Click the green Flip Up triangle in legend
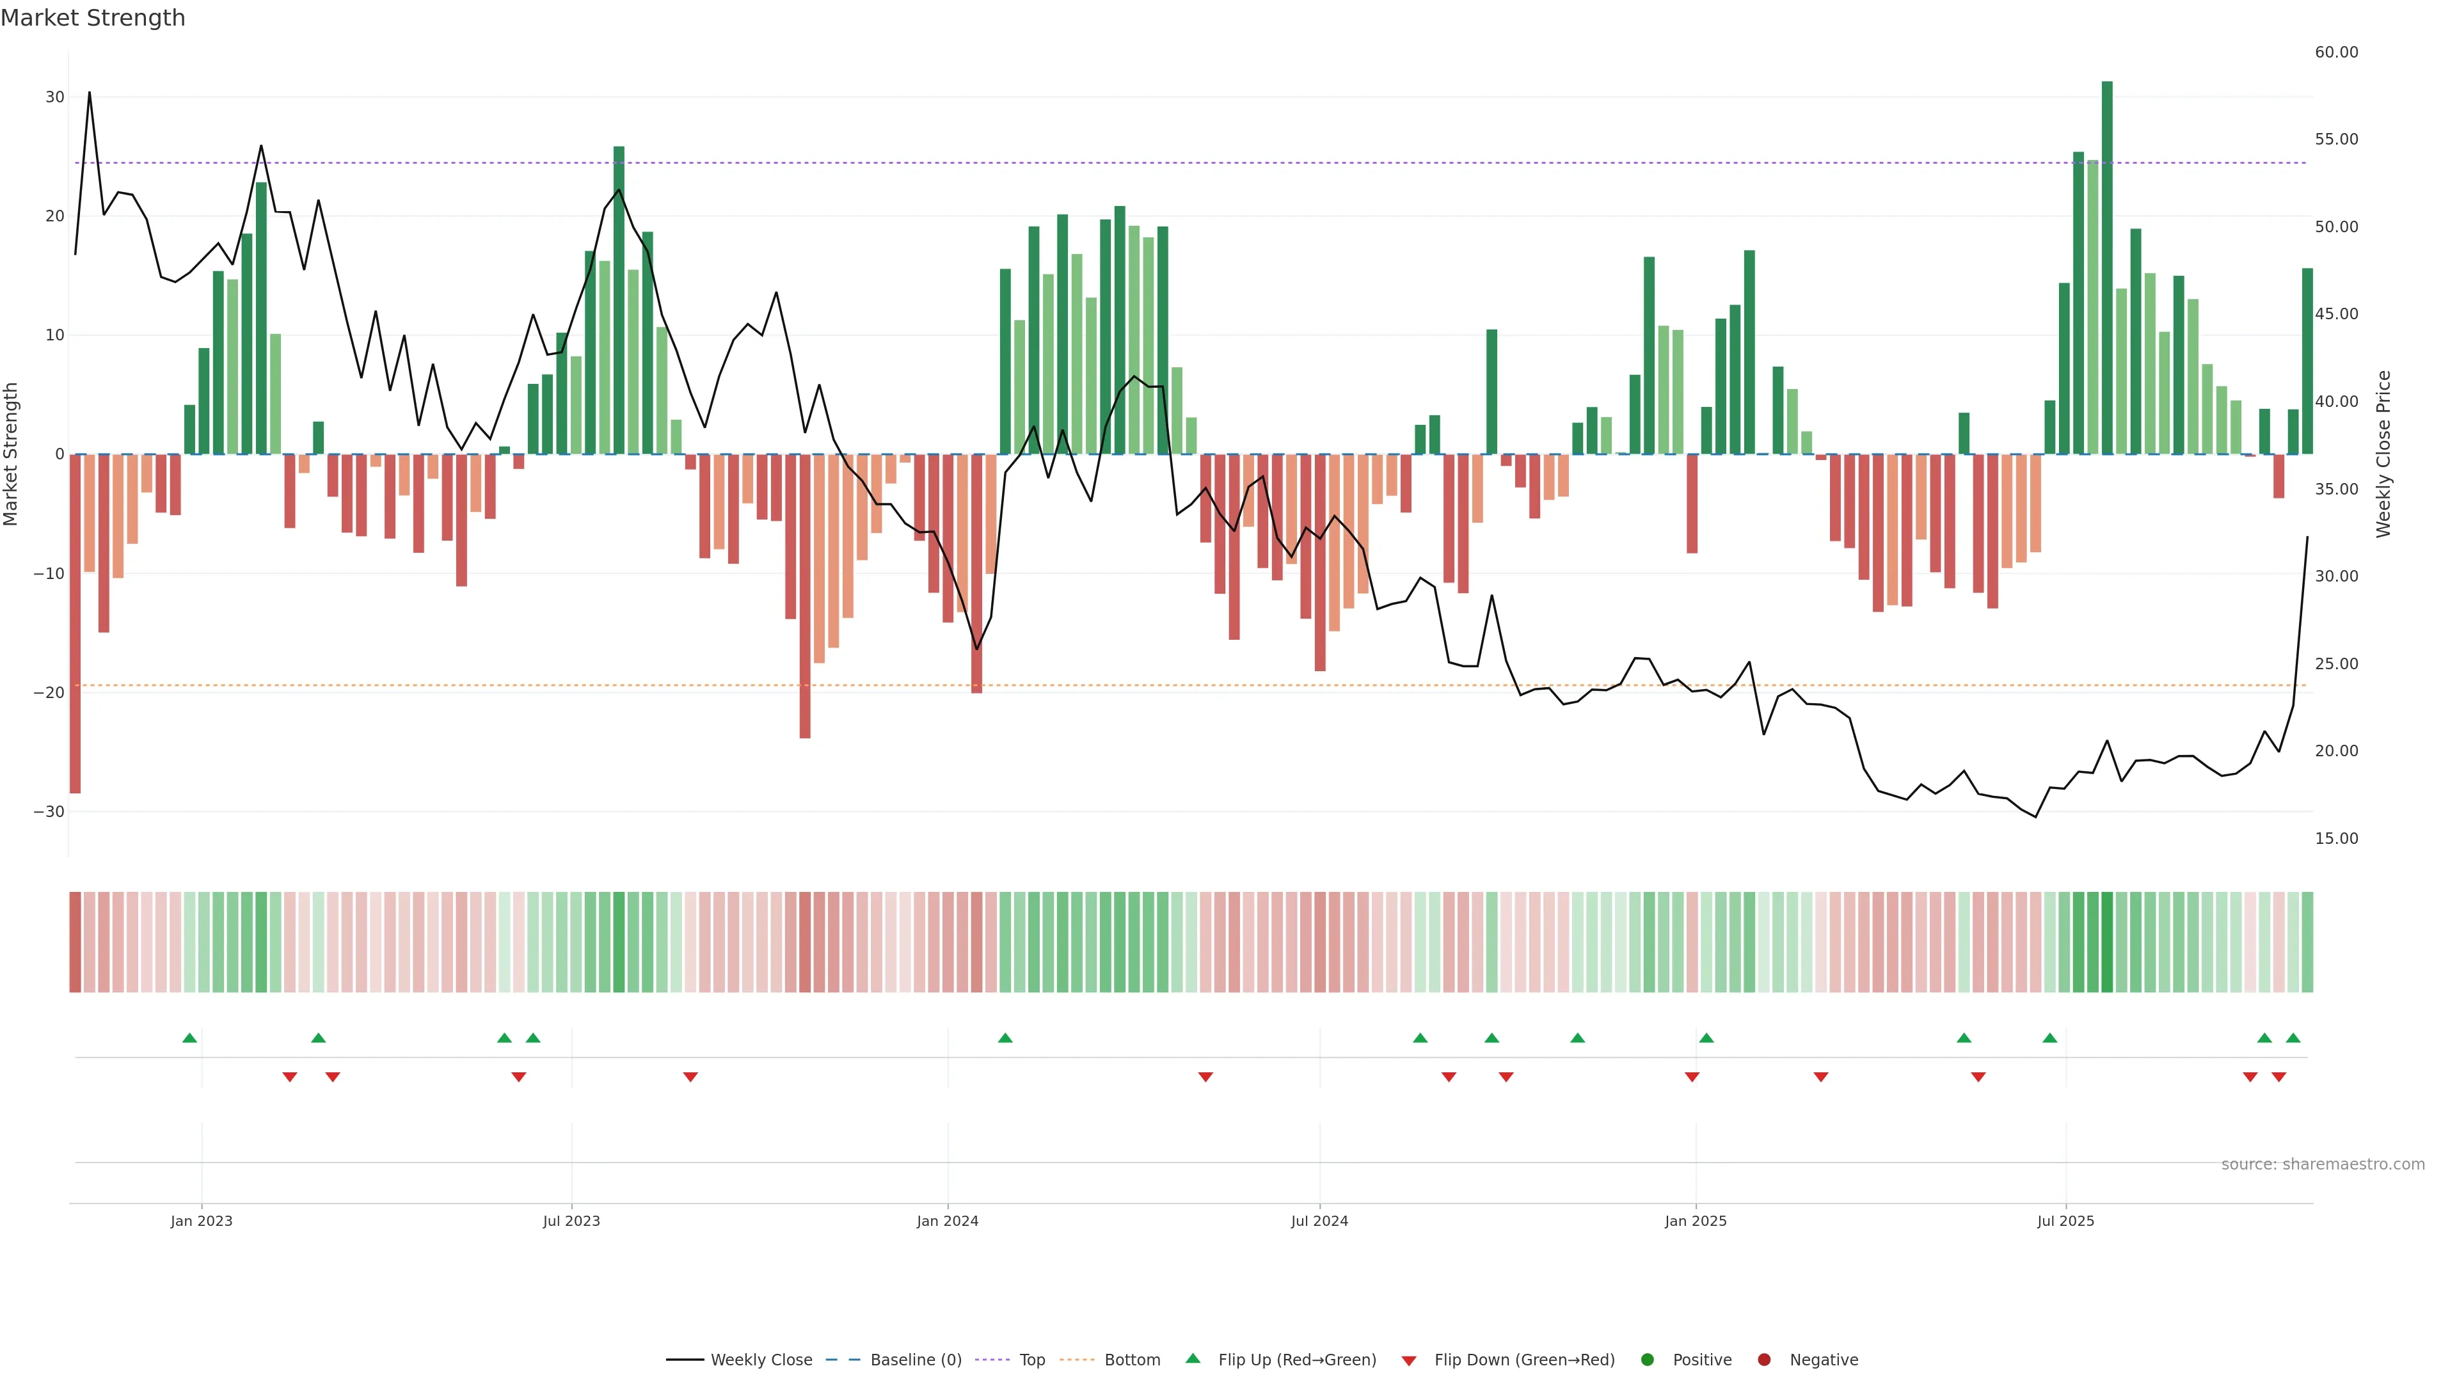 [1192, 1358]
